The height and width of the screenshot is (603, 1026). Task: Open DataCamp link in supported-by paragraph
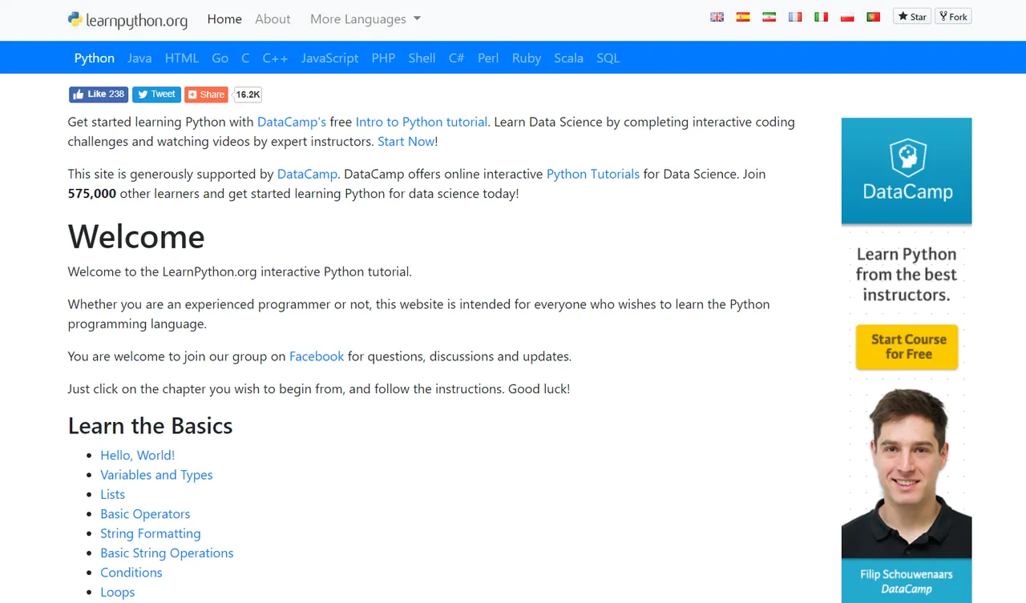coord(307,174)
